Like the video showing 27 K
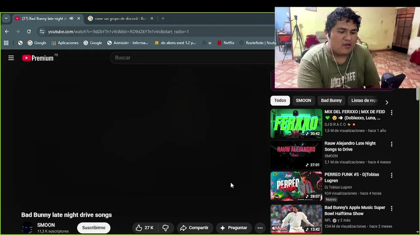 (x=145, y=228)
